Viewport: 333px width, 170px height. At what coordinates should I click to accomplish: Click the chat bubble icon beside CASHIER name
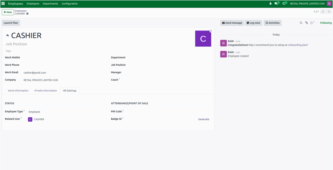pyautogui.click(x=8, y=36)
